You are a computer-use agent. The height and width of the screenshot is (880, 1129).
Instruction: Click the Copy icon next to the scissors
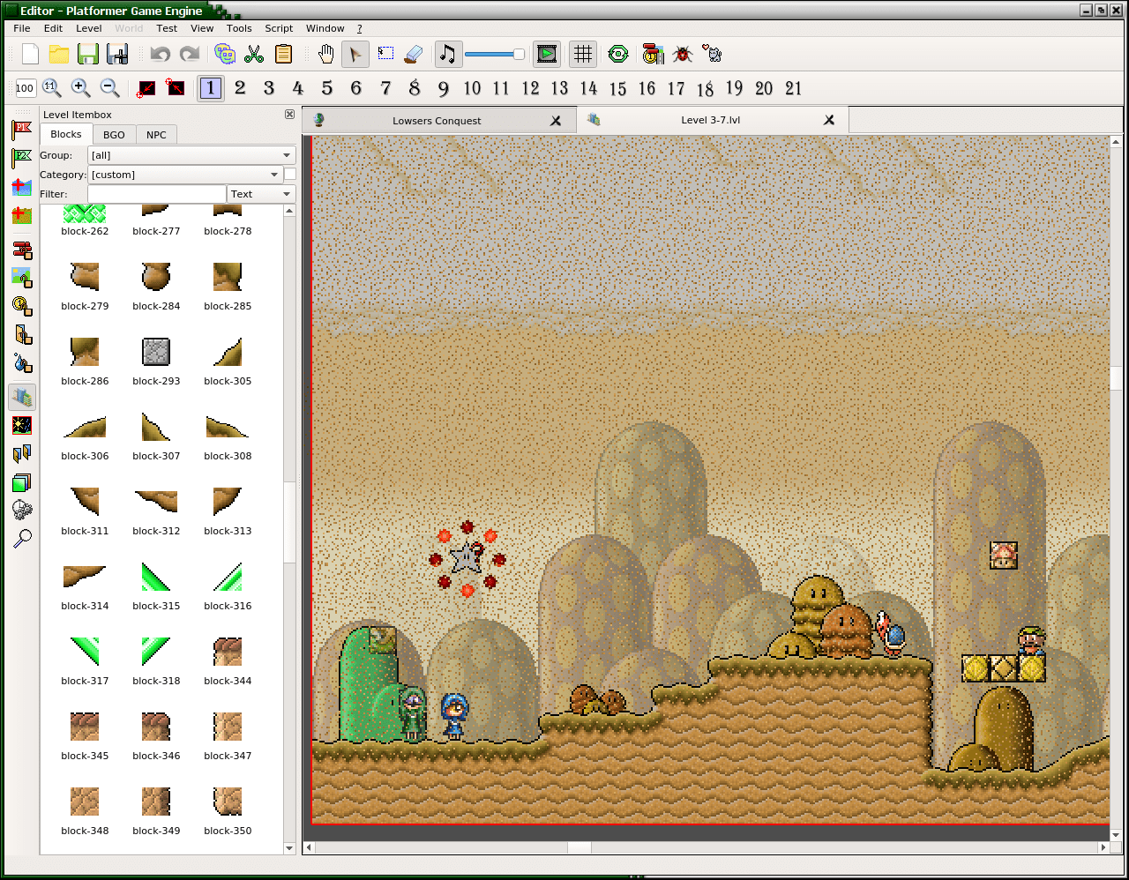click(x=225, y=55)
